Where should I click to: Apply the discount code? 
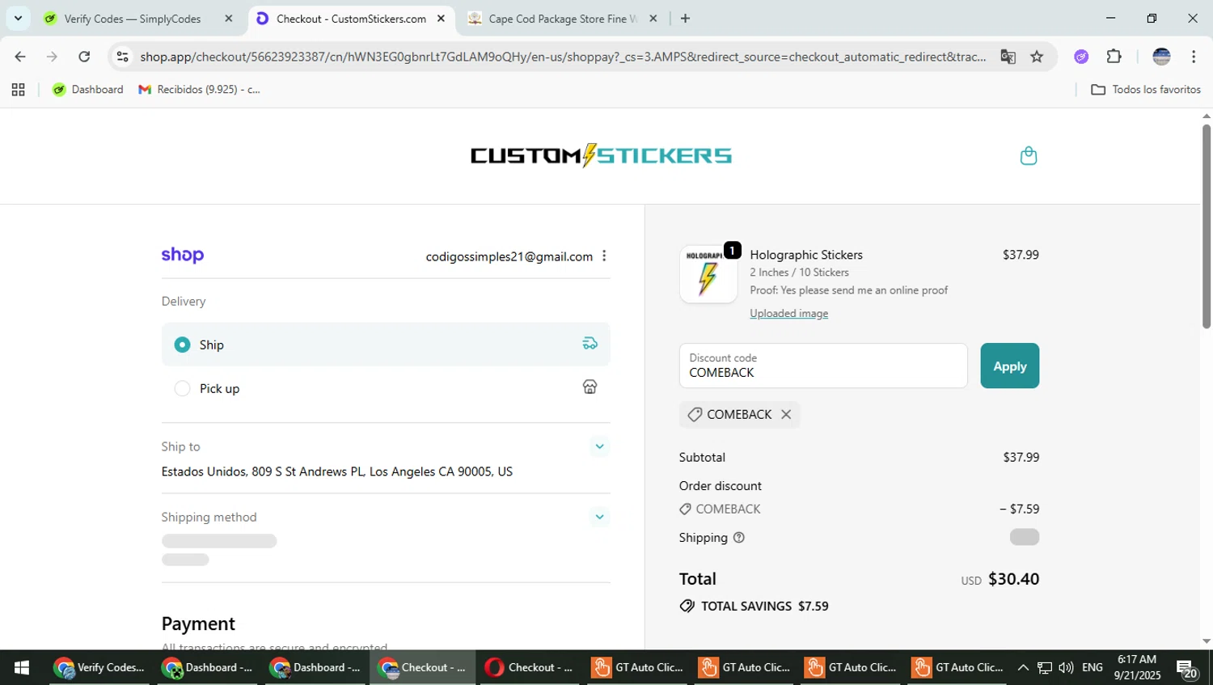tap(1009, 366)
